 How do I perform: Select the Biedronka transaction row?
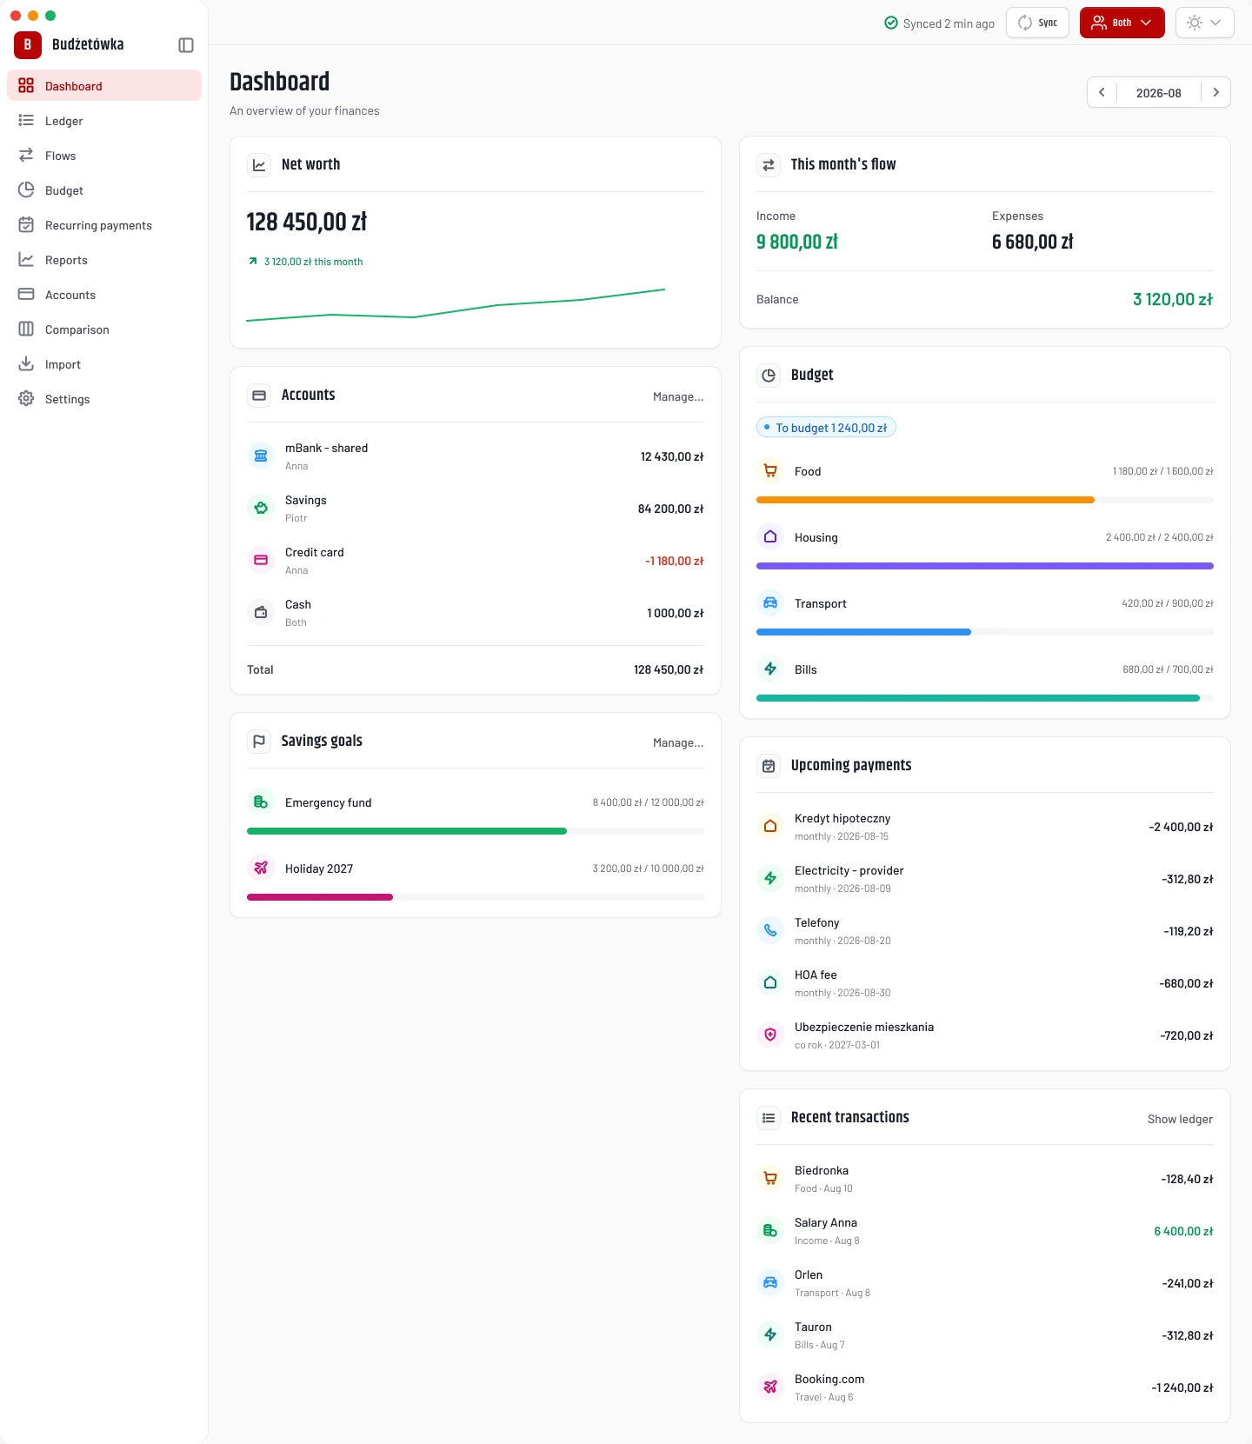(985, 1179)
